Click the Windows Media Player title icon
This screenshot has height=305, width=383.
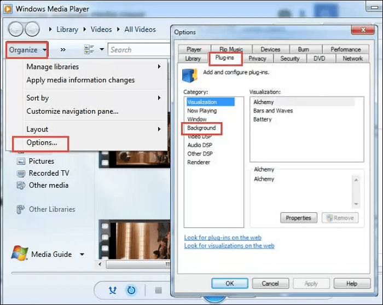[8, 9]
